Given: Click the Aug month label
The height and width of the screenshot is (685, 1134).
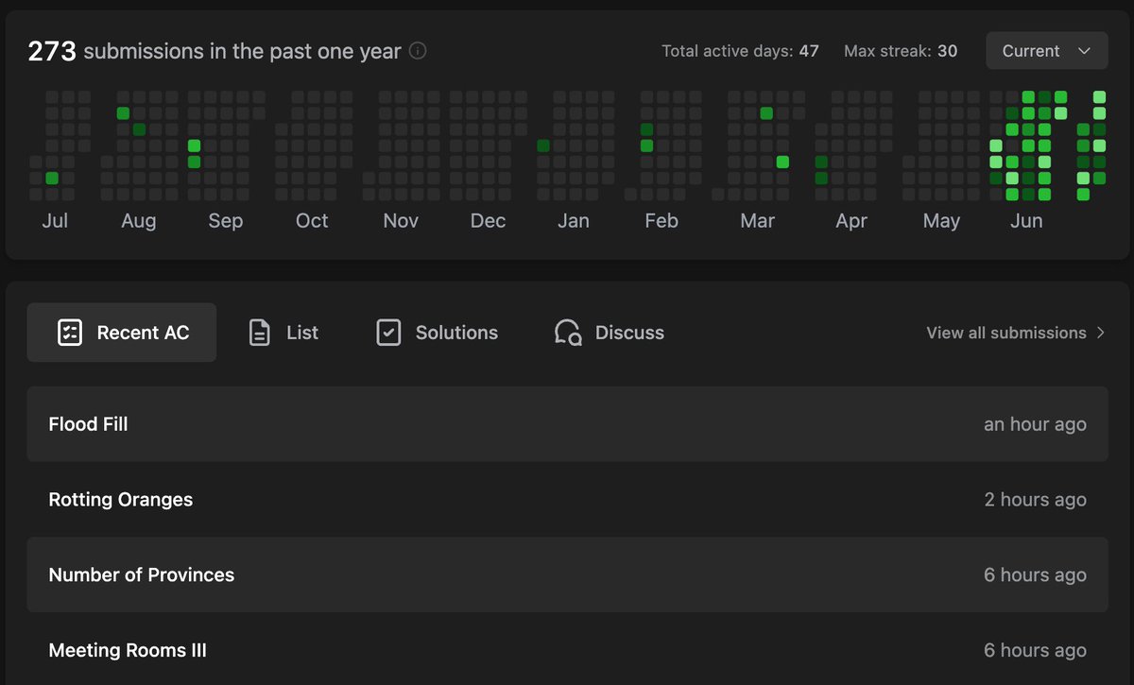Looking at the screenshot, I should 139,221.
